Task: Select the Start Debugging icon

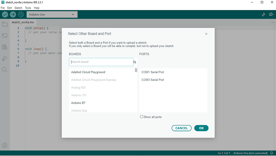Action: point(21,14)
